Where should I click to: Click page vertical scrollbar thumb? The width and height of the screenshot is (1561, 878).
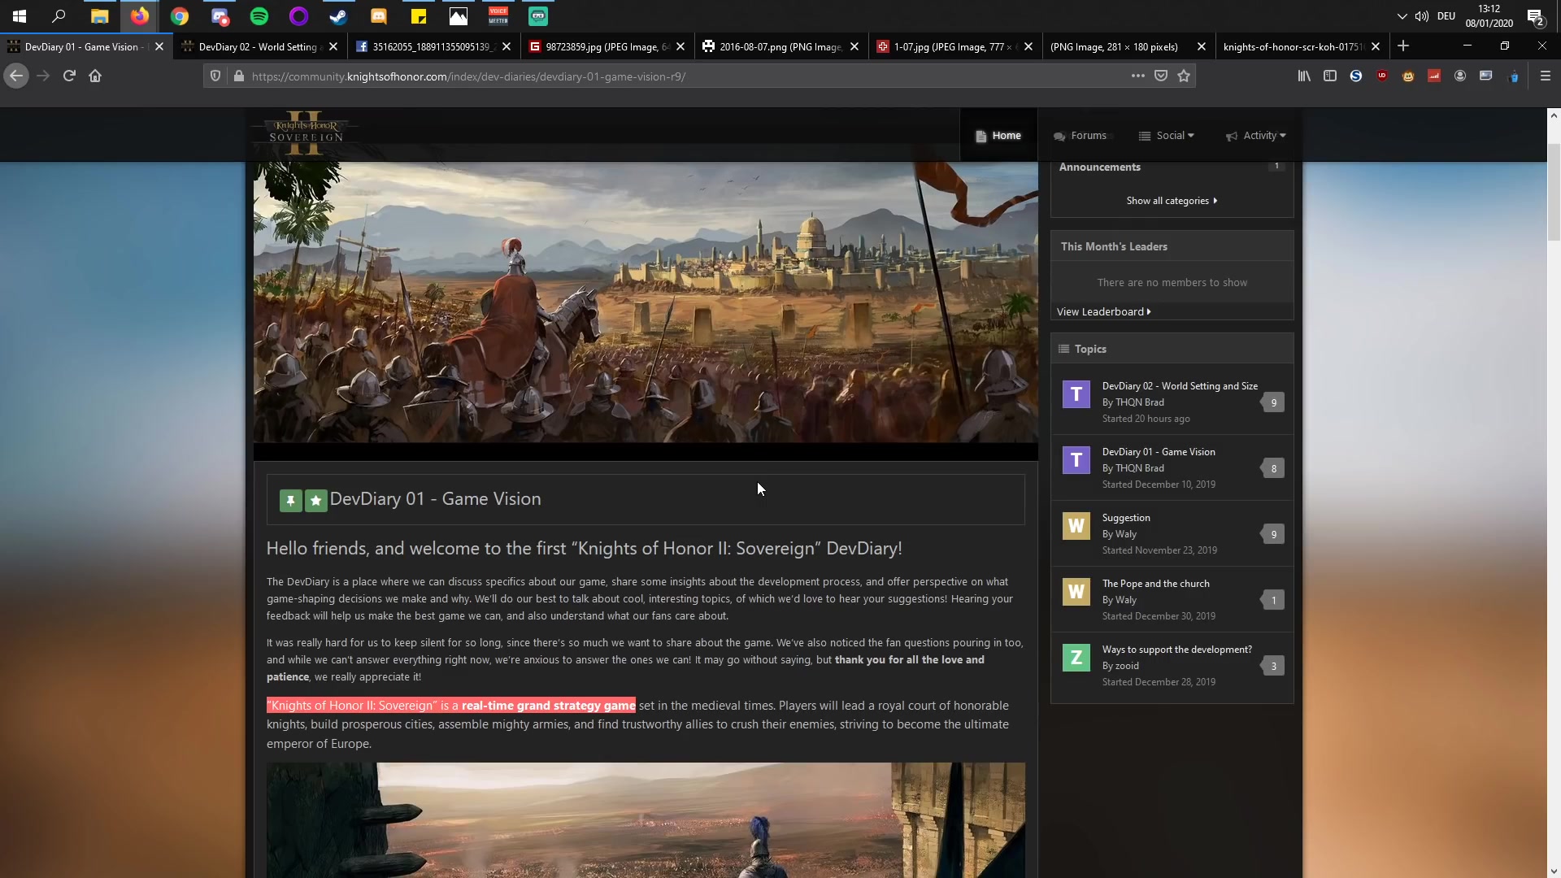tap(1554, 193)
